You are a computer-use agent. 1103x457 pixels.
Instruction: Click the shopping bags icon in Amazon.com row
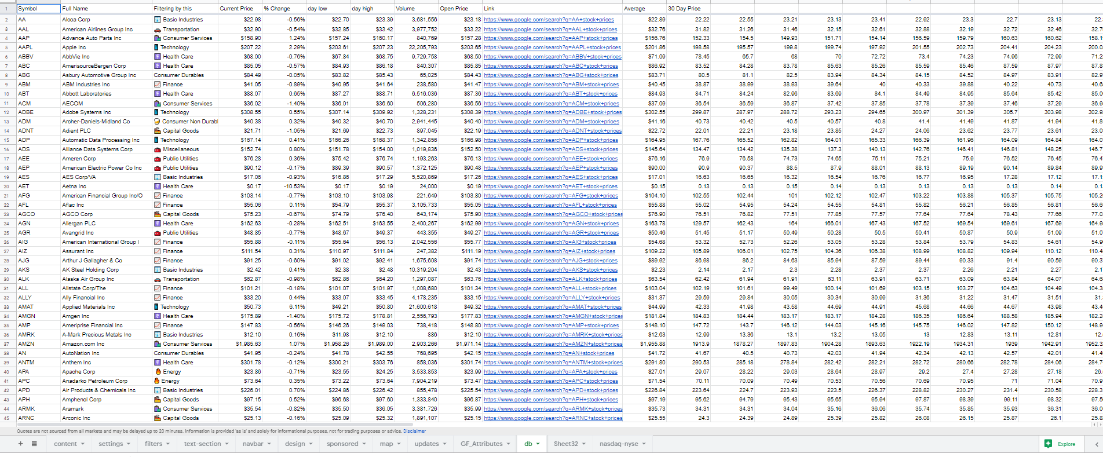158,344
